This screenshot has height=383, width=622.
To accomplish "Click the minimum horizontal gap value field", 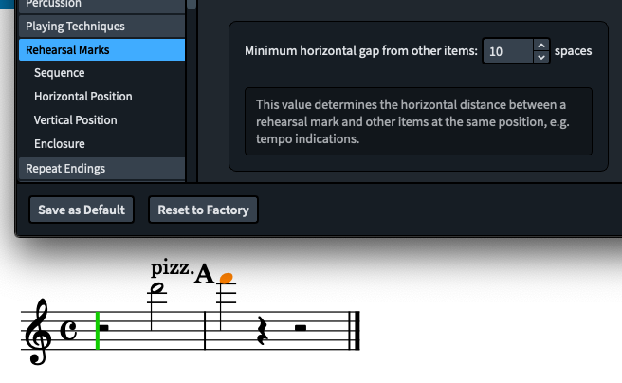I will click(507, 51).
